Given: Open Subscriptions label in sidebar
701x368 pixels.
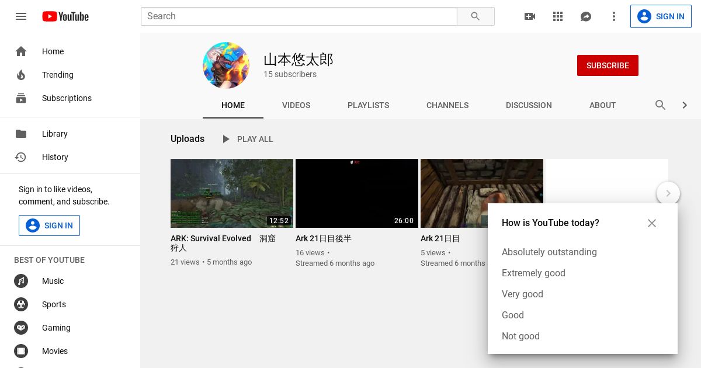Looking at the screenshot, I should (x=67, y=98).
